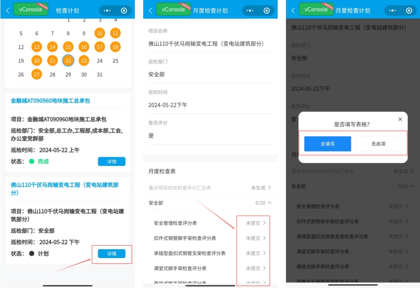Open undimmed 安全管理检查评分表 未提交 row

[210, 223]
